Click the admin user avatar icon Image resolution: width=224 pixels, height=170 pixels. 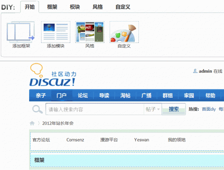195,71
